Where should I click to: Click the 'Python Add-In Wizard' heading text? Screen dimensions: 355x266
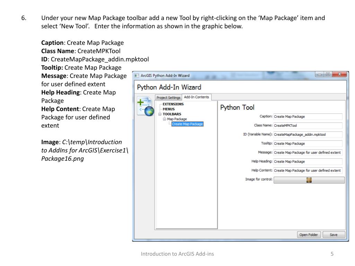pos(169,87)
